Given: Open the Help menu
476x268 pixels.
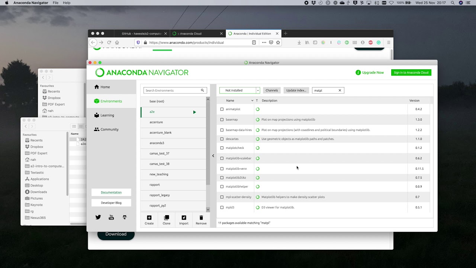Looking at the screenshot, I should [x=67, y=3].
